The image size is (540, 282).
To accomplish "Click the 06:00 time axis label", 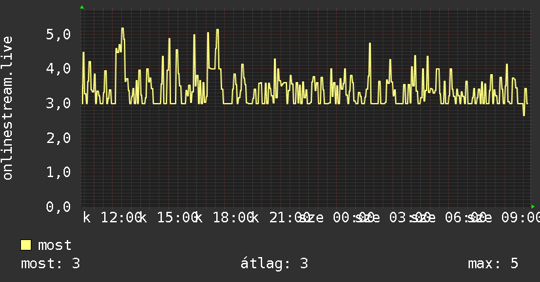I will [466, 218].
